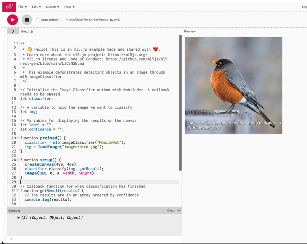Click the p5 logo icon
The width and height of the screenshot is (307, 244).
(x=9, y=7)
